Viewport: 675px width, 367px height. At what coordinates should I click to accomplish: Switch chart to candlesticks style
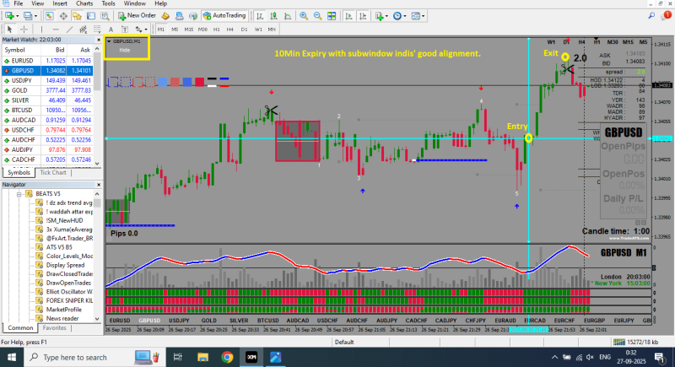coord(273,16)
